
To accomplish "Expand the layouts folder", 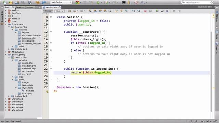I will coord(16,32).
